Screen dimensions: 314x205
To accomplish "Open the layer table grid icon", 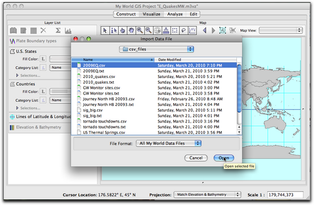I will tap(34, 31).
